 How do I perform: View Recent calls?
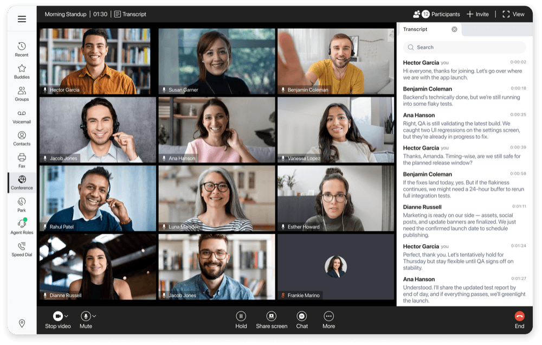pos(22,49)
